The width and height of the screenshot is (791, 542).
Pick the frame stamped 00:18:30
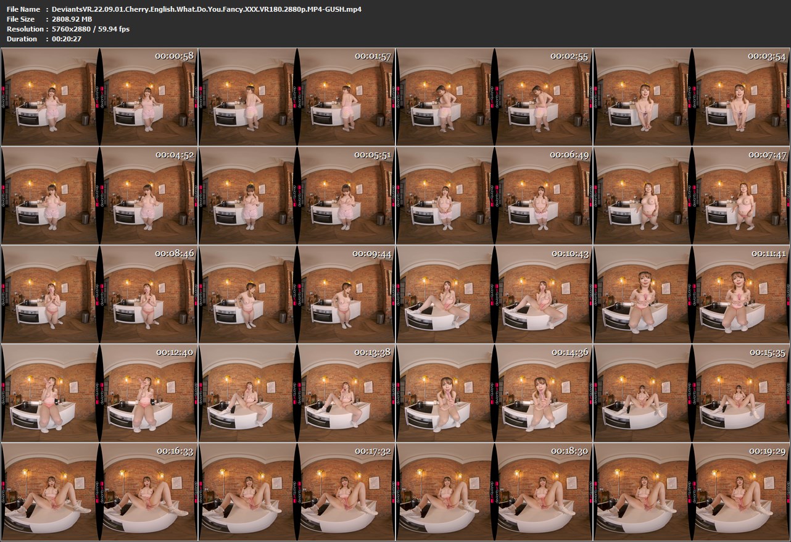[494, 491]
